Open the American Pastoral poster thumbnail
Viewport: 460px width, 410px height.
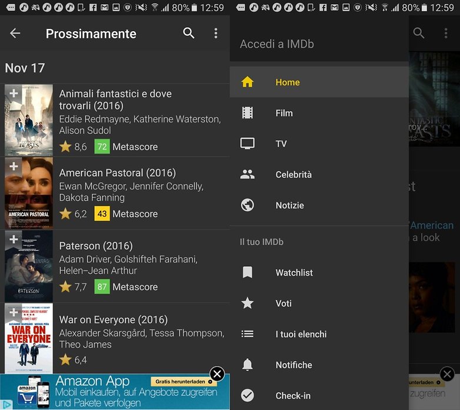click(x=29, y=193)
